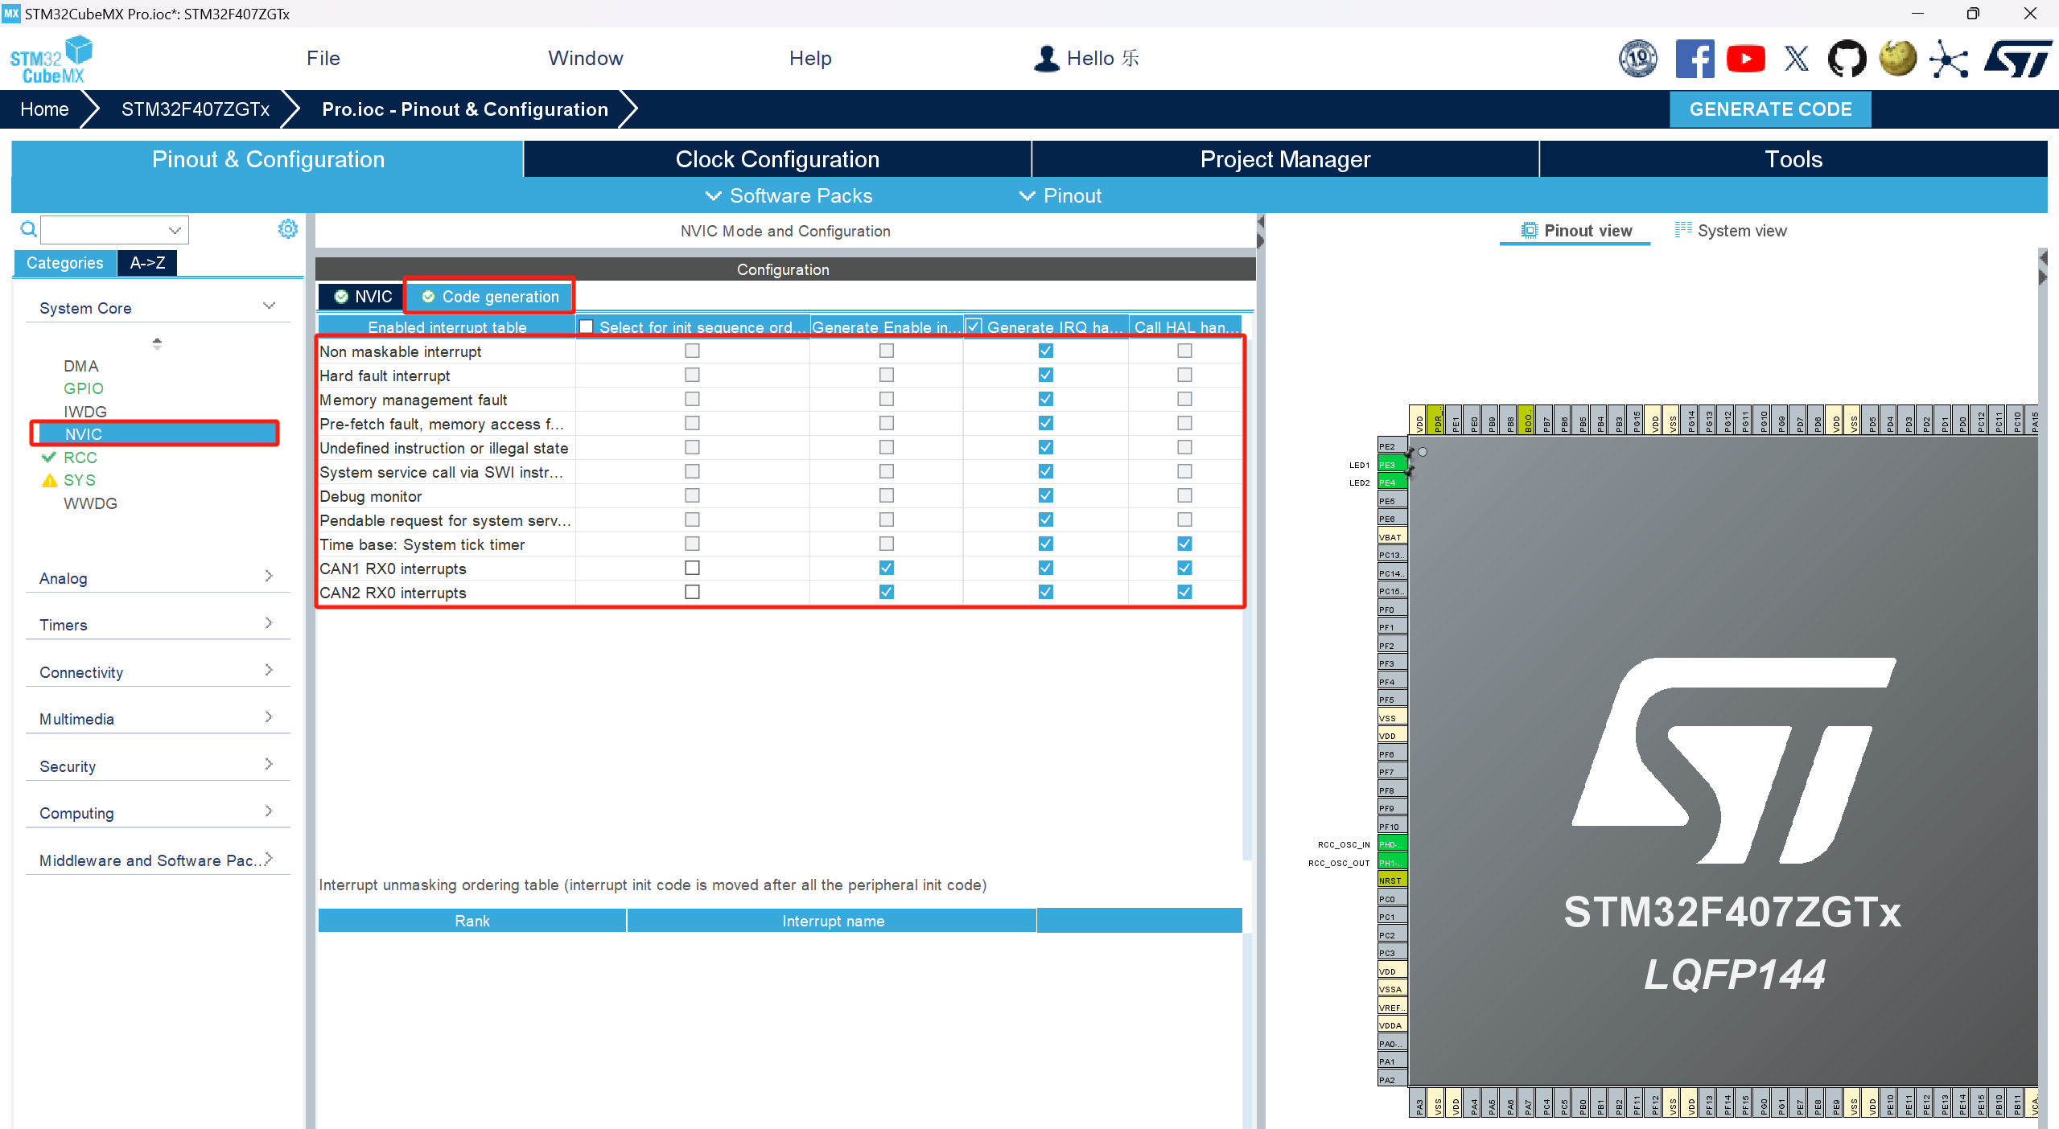Select the NVIC configuration tab
The image size is (2059, 1129).
[363, 297]
